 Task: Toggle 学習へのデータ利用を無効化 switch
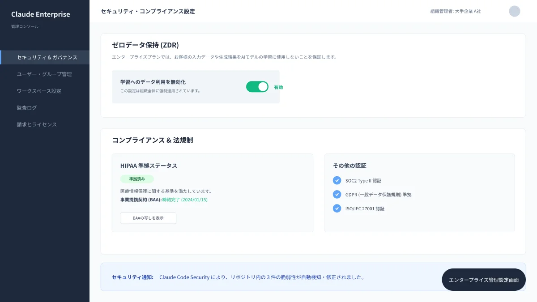(x=257, y=87)
